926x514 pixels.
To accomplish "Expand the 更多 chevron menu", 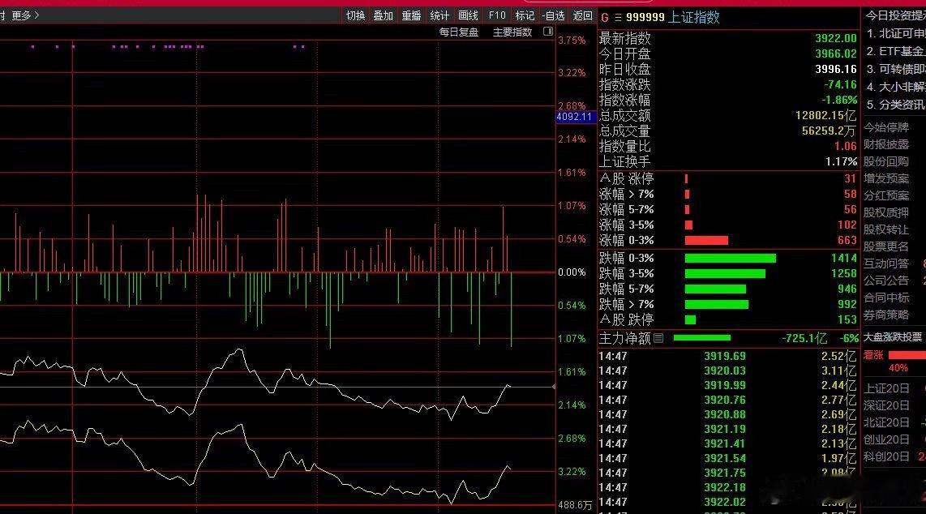I will [x=25, y=15].
